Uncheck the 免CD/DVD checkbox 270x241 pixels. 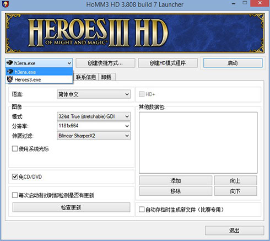click(15, 176)
